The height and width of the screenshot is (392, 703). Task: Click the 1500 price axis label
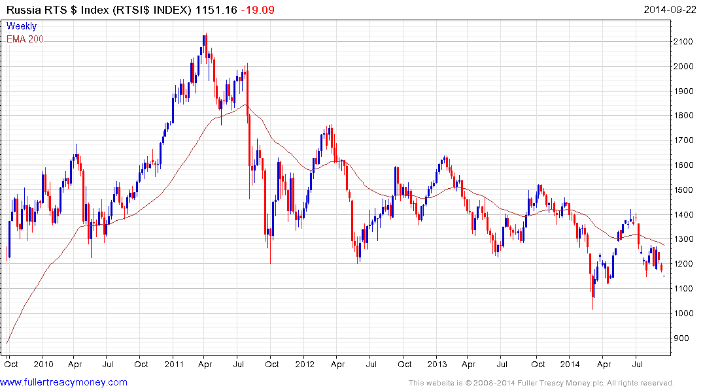tap(683, 190)
